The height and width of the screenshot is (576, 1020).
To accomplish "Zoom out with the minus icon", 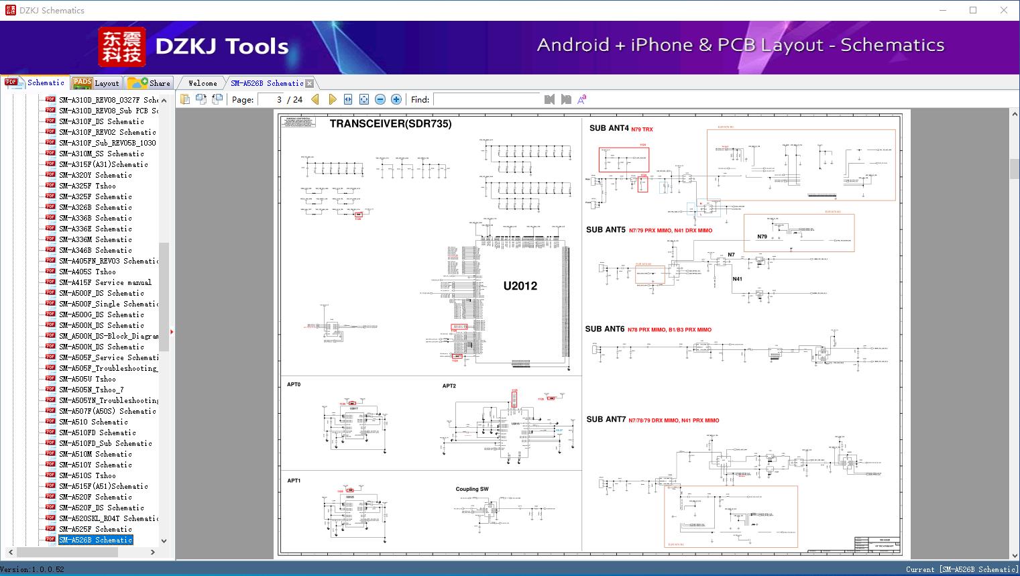I will click(380, 99).
